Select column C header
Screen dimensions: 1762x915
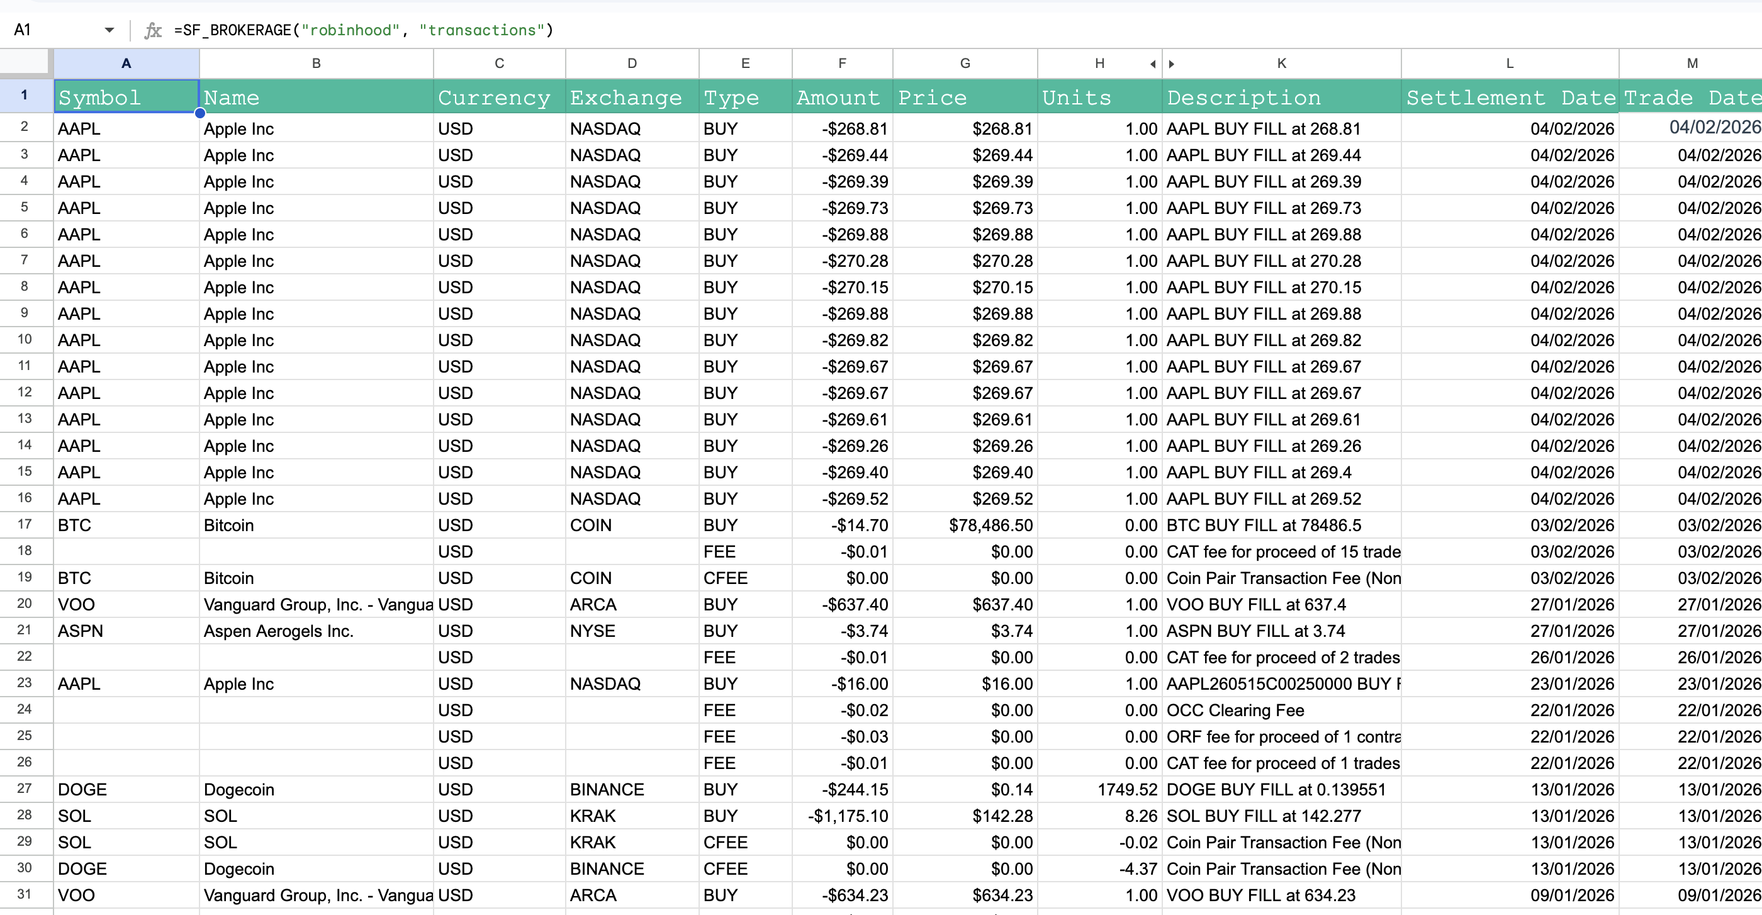[499, 64]
